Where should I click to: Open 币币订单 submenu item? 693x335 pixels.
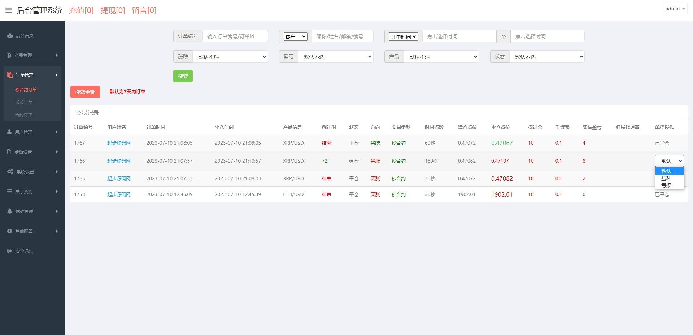(24, 102)
